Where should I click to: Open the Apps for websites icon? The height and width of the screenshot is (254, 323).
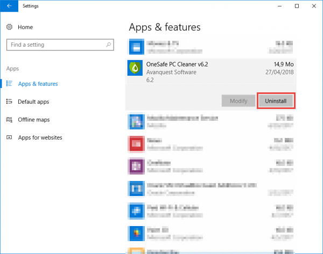tap(9, 137)
